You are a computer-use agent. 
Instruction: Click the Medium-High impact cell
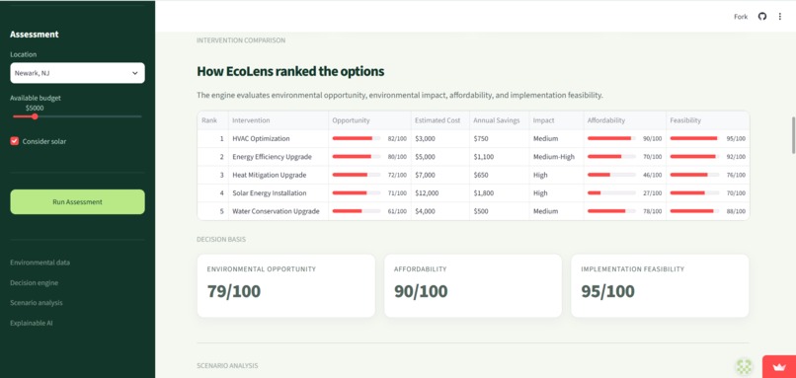tap(556, 157)
